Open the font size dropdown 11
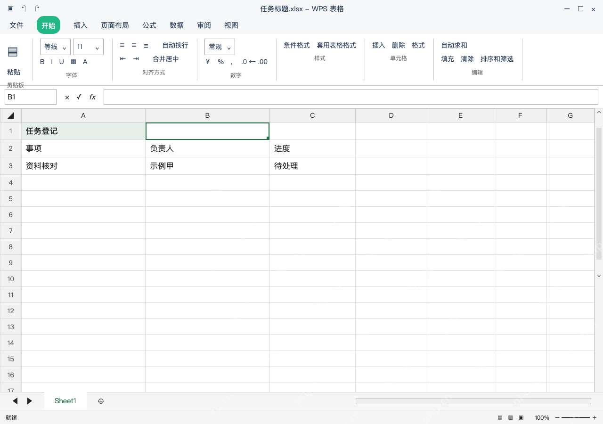 [x=88, y=47]
